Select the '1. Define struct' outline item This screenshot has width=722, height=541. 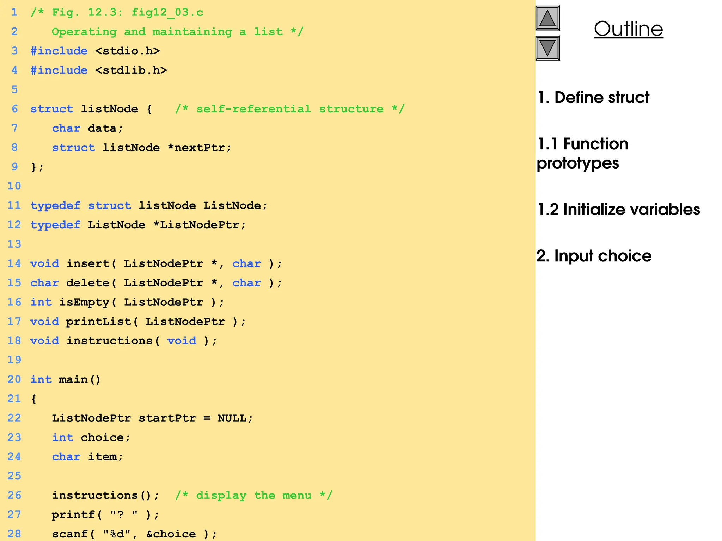tap(593, 98)
